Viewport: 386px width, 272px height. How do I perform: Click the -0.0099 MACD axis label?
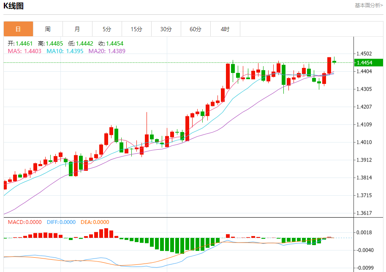pos(364,268)
